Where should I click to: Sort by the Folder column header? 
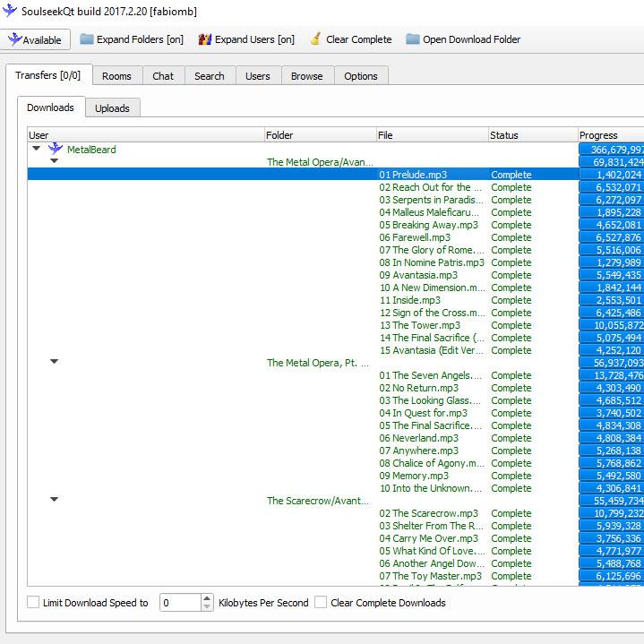pos(321,135)
